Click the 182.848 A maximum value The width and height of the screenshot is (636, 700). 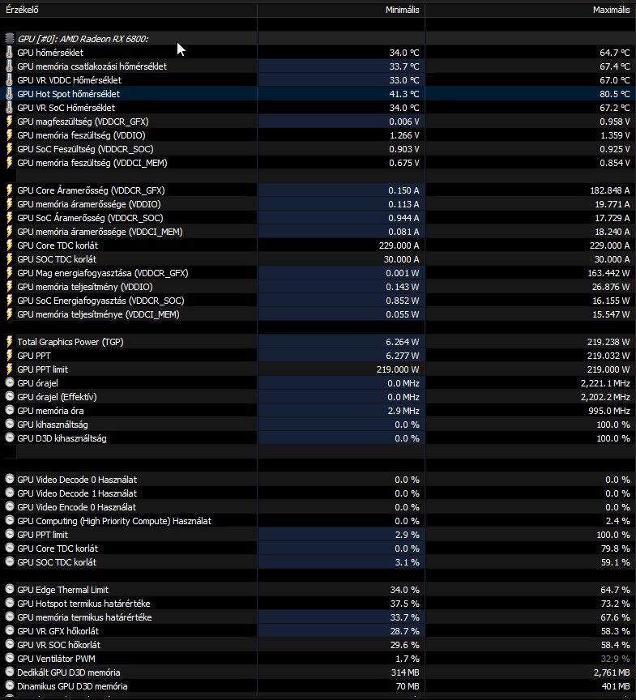click(x=609, y=190)
